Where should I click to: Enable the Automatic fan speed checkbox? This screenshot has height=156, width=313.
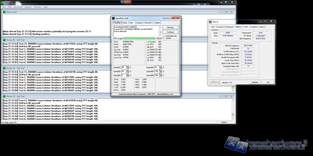tap(164, 37)
